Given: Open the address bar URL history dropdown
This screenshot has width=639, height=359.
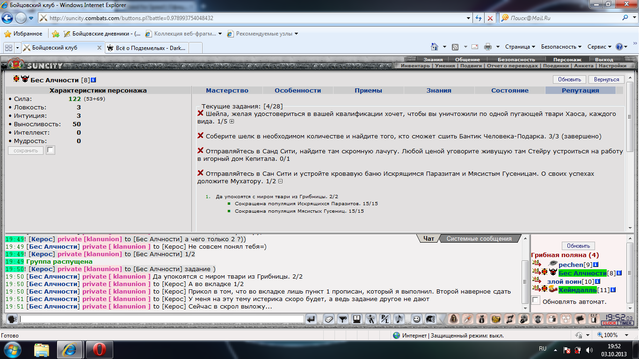Looking at the screenshot, I should click(469, 18).
